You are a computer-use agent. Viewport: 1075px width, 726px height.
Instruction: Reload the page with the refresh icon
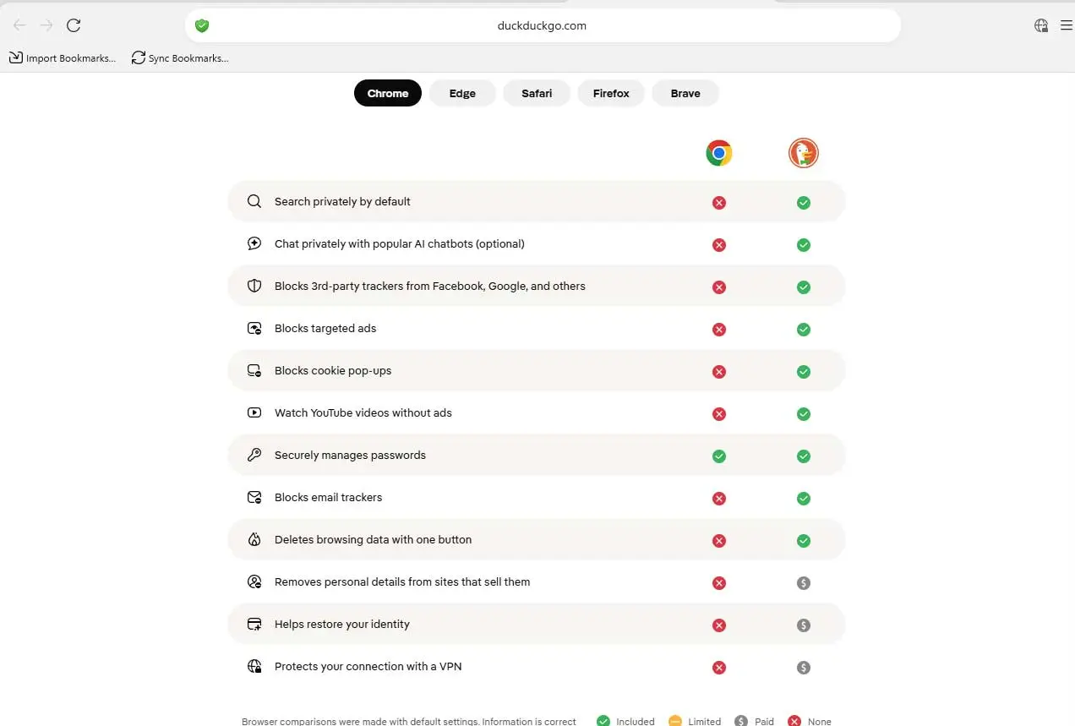click(x=74, y=25)
